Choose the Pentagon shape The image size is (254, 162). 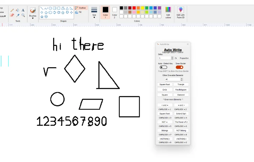pos(46,12)
